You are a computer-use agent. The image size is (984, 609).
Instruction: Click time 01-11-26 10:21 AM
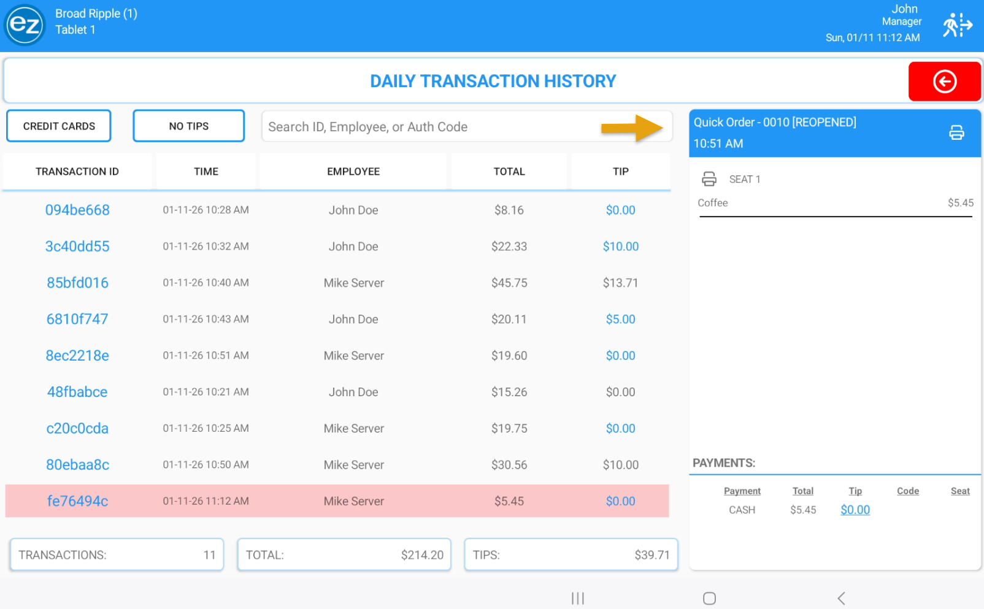tap(206, 392)
